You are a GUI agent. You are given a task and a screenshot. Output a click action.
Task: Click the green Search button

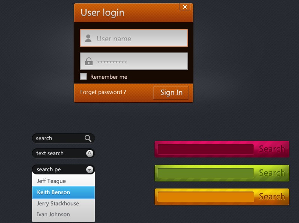point(272,173)
